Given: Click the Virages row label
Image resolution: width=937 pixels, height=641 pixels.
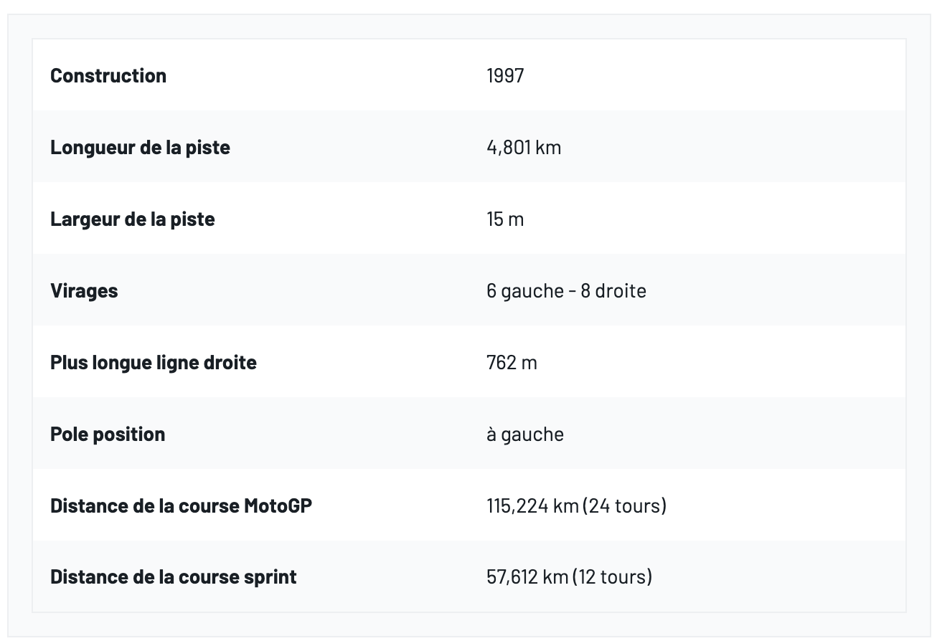Looking at the screenshot, I should 84,290.
